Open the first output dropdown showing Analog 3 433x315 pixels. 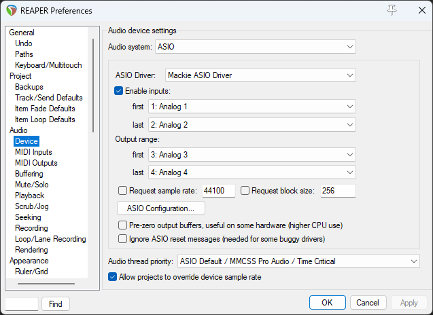coord(252,155)
